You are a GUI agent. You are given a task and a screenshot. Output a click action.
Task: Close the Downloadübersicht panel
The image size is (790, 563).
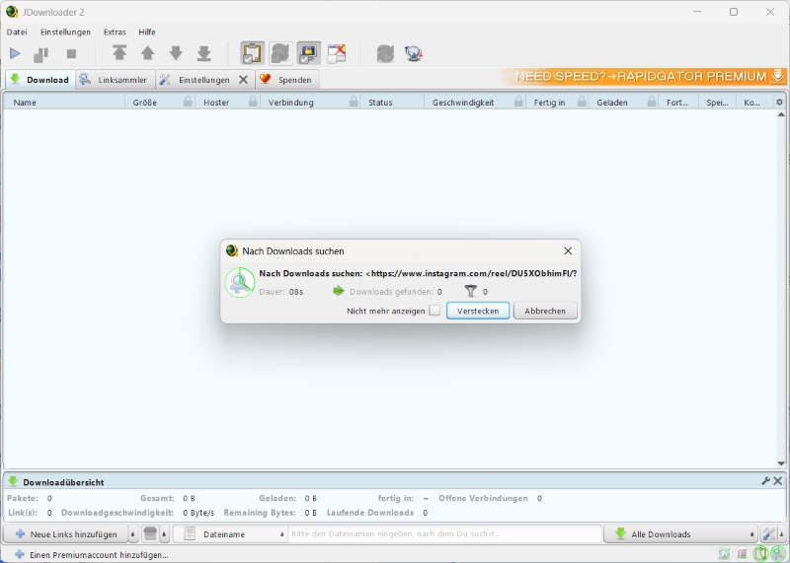778,481
